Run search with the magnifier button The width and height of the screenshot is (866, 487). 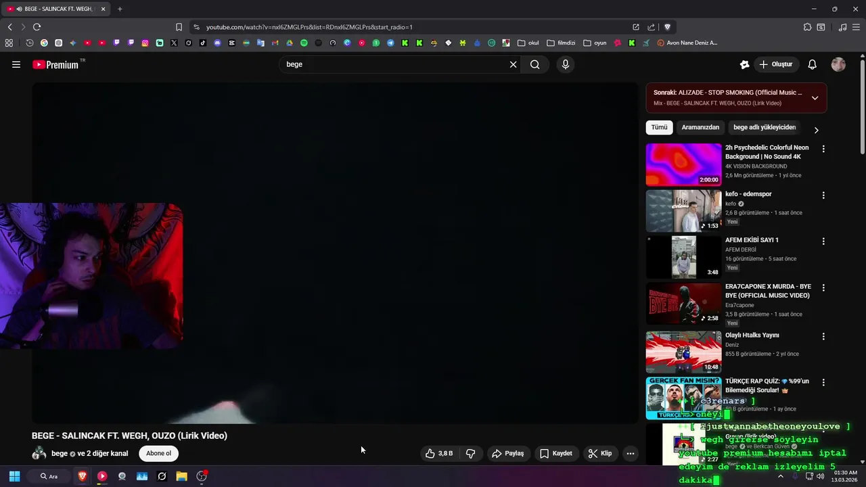[x=535, y=64]
